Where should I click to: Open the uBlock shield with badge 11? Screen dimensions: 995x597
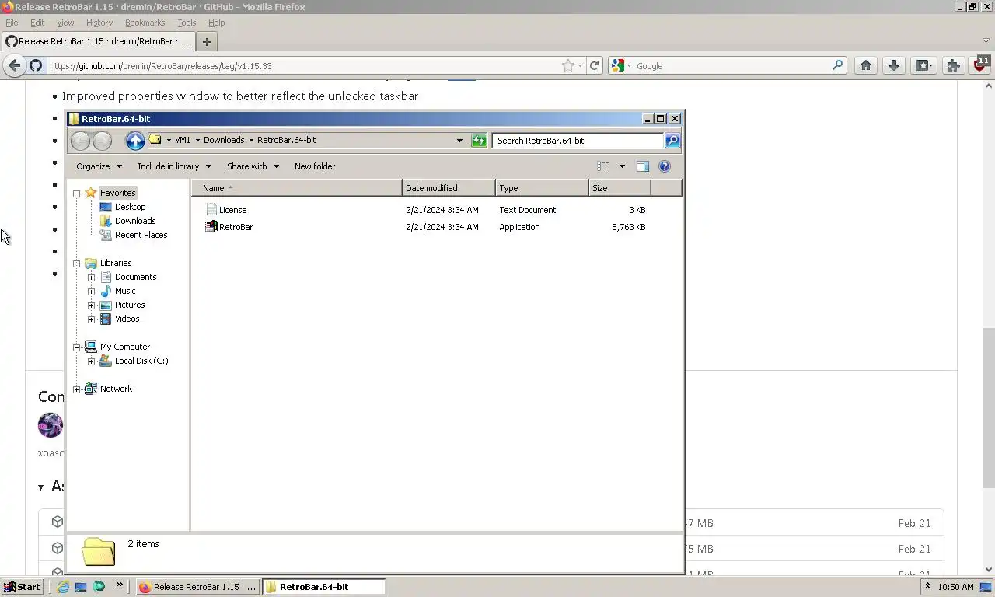[x=981, y=65]
